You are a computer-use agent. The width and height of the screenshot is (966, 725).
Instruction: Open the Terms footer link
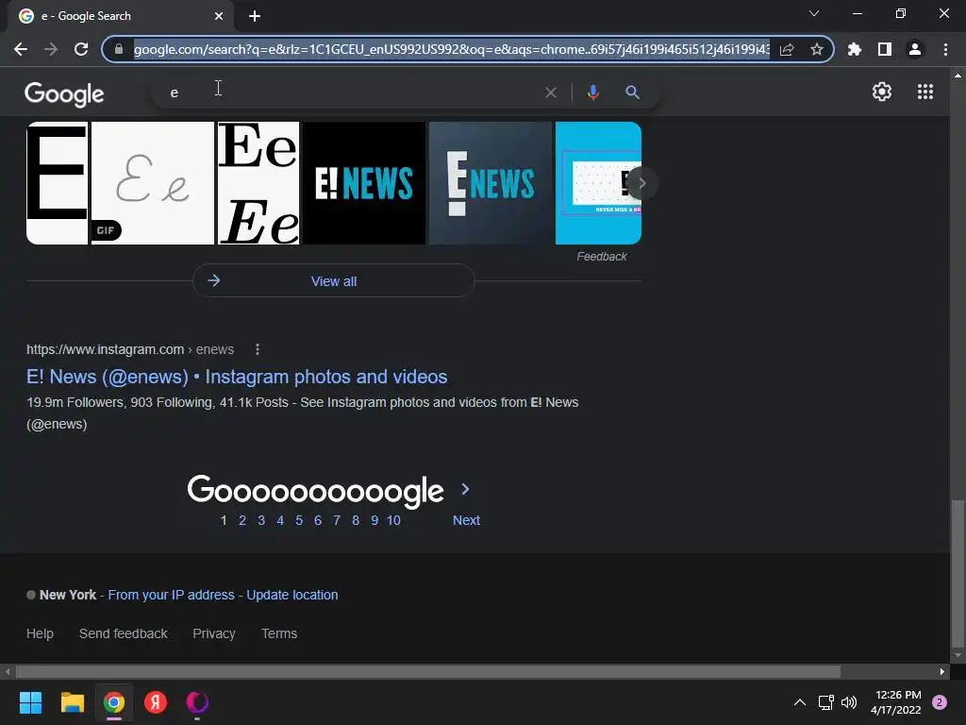[279, 633]
